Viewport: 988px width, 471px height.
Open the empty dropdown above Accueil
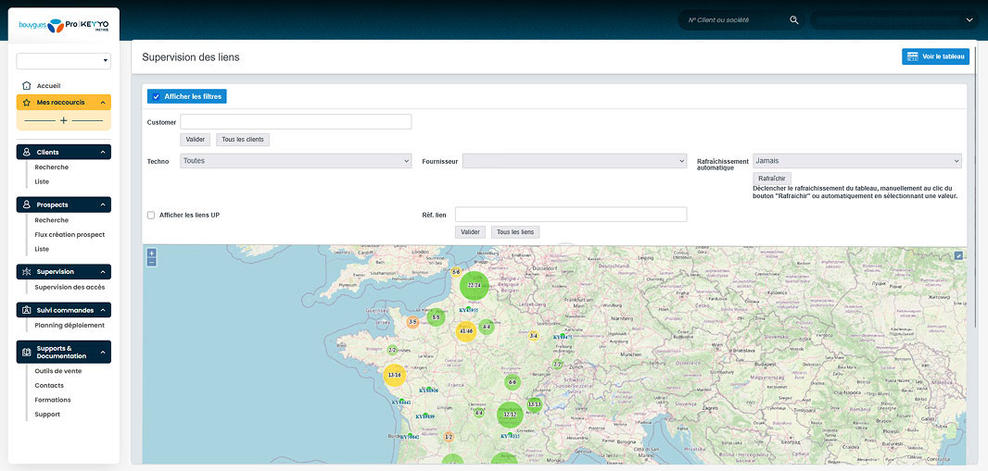coord(64,61)
